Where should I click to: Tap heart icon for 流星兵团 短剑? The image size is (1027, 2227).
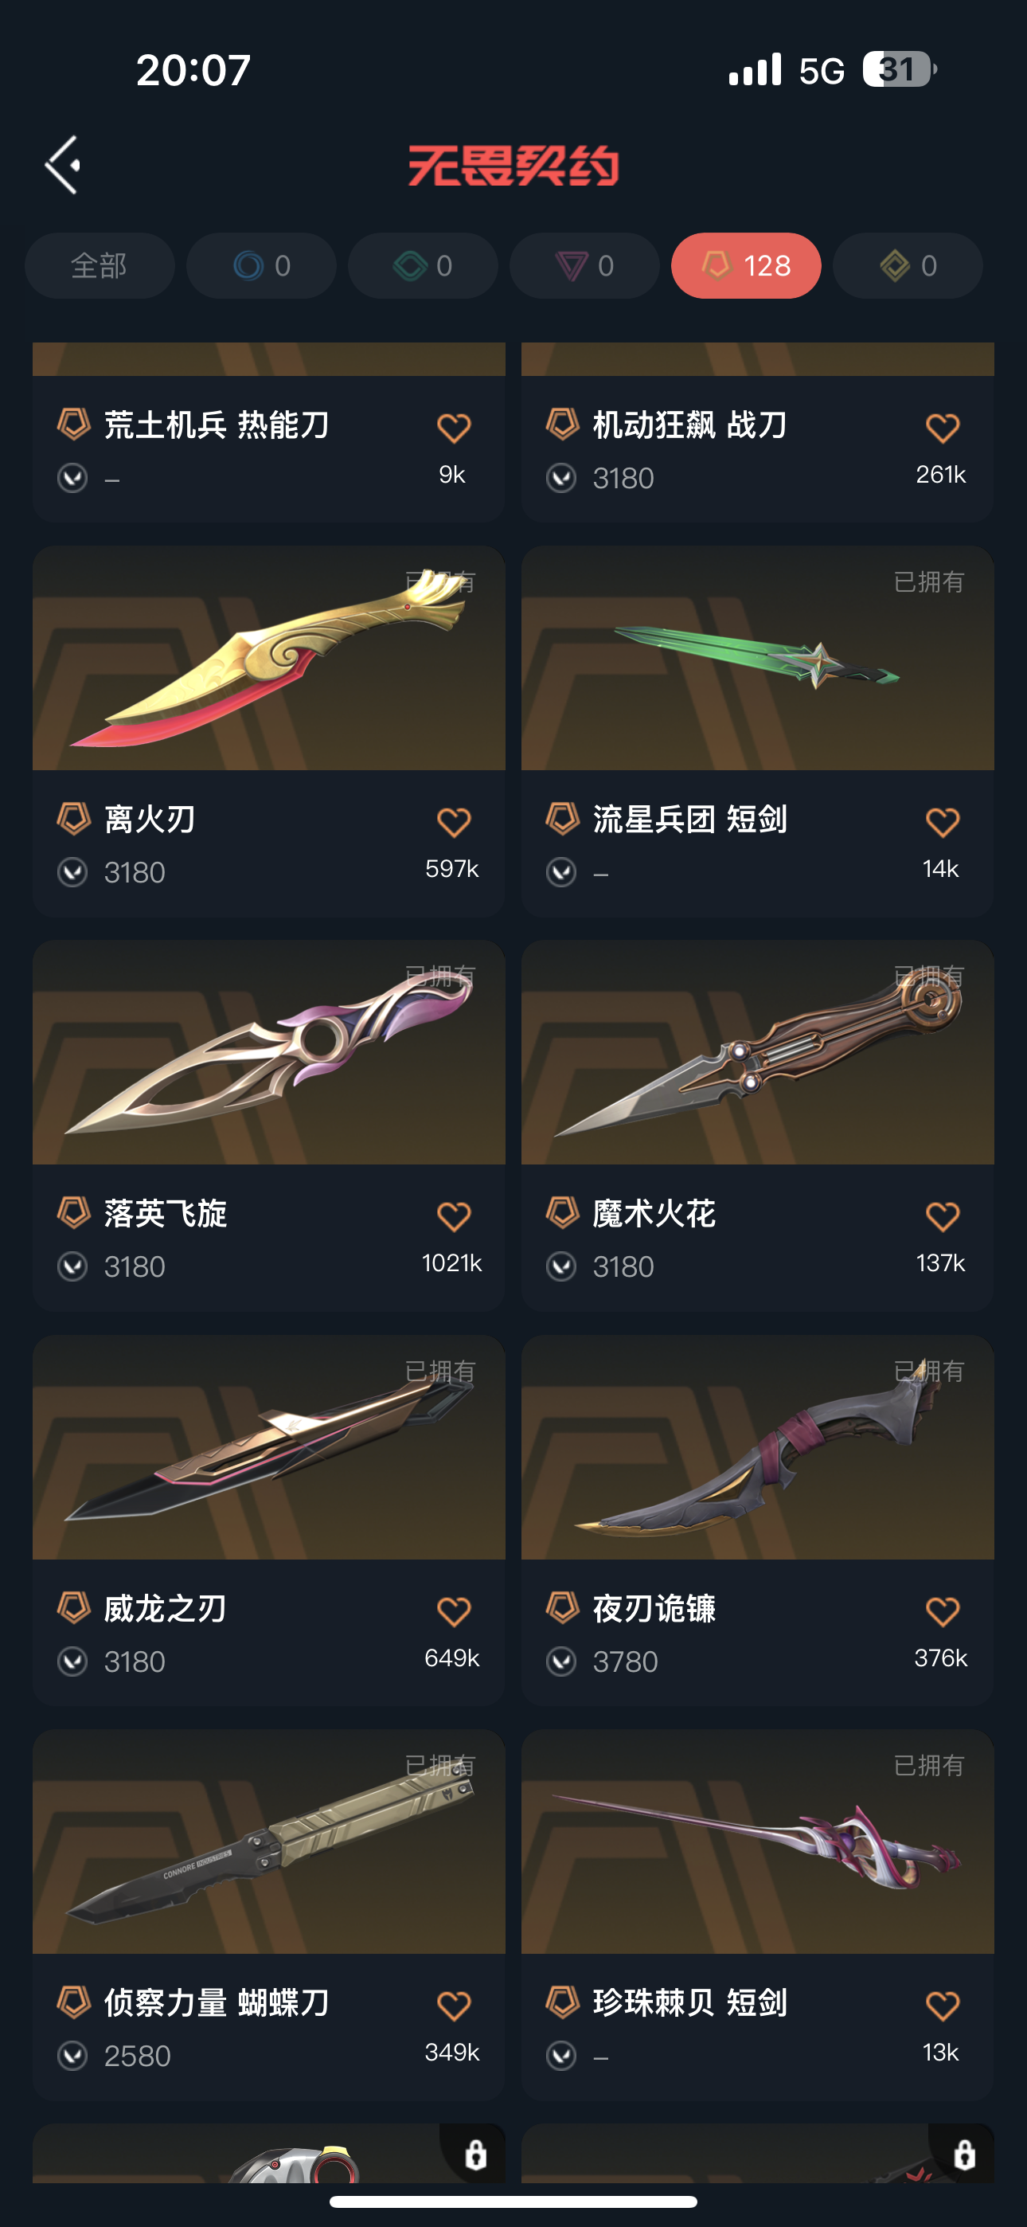tap(943, 822)
